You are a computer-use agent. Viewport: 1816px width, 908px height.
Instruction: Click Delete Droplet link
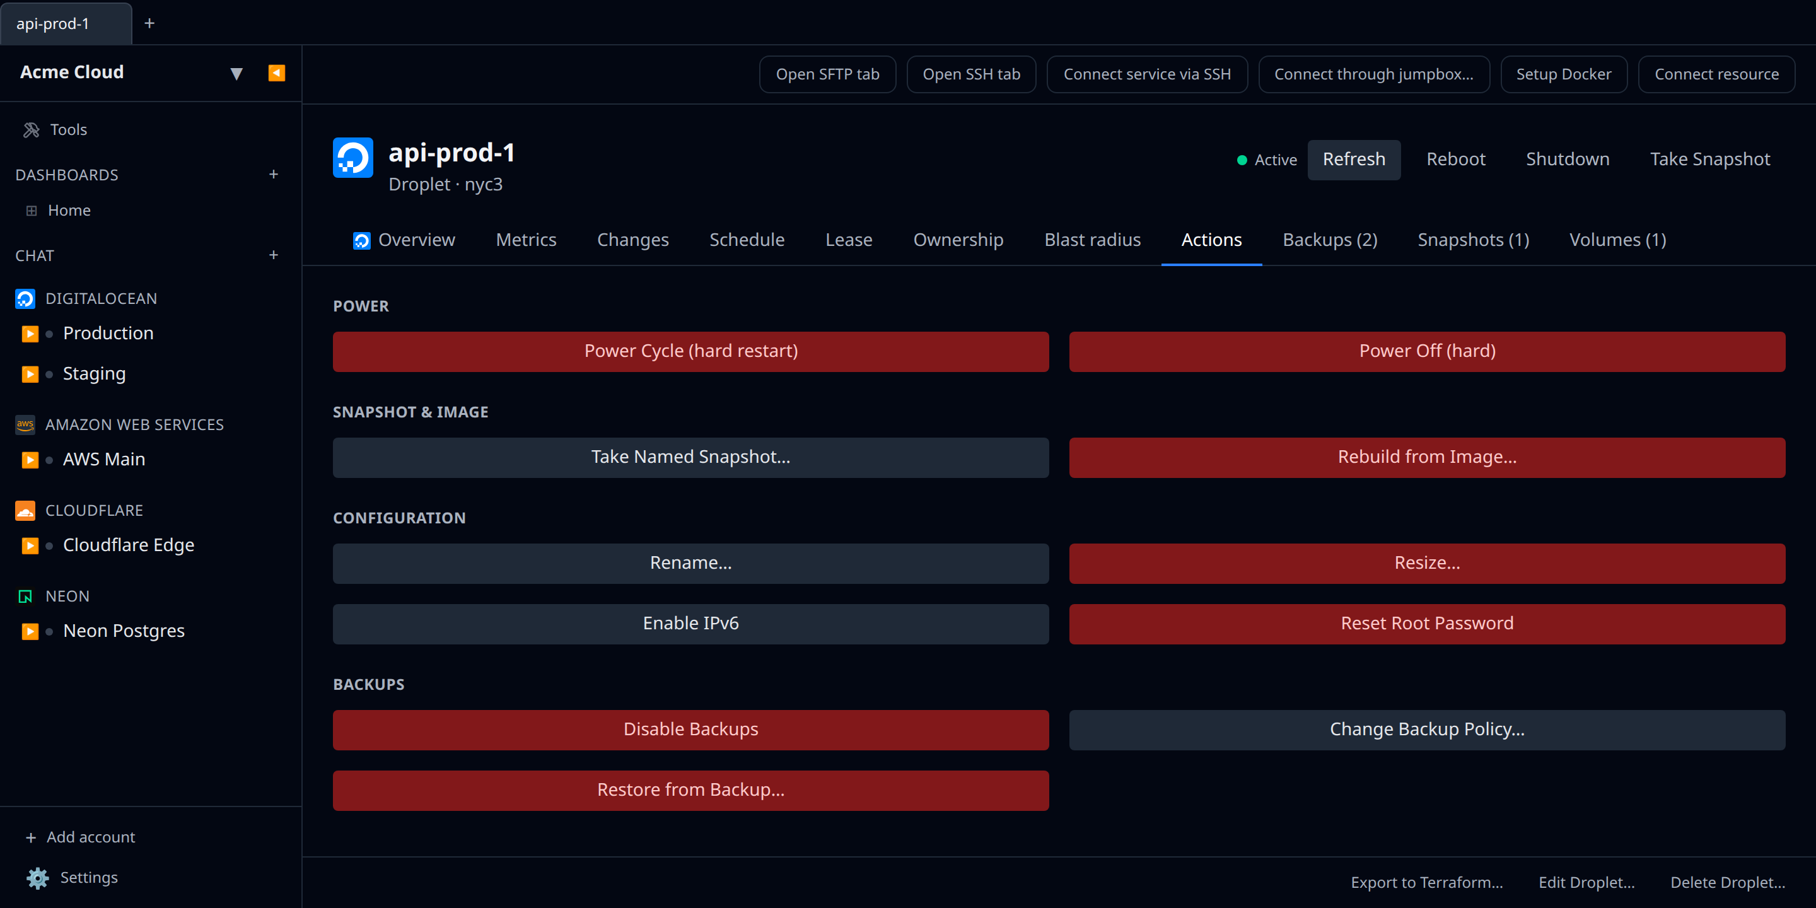click(1727, 883)
